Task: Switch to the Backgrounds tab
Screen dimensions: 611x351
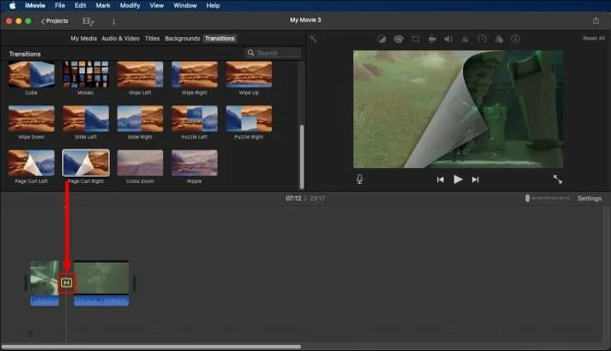Action: [x=182, y=39]
